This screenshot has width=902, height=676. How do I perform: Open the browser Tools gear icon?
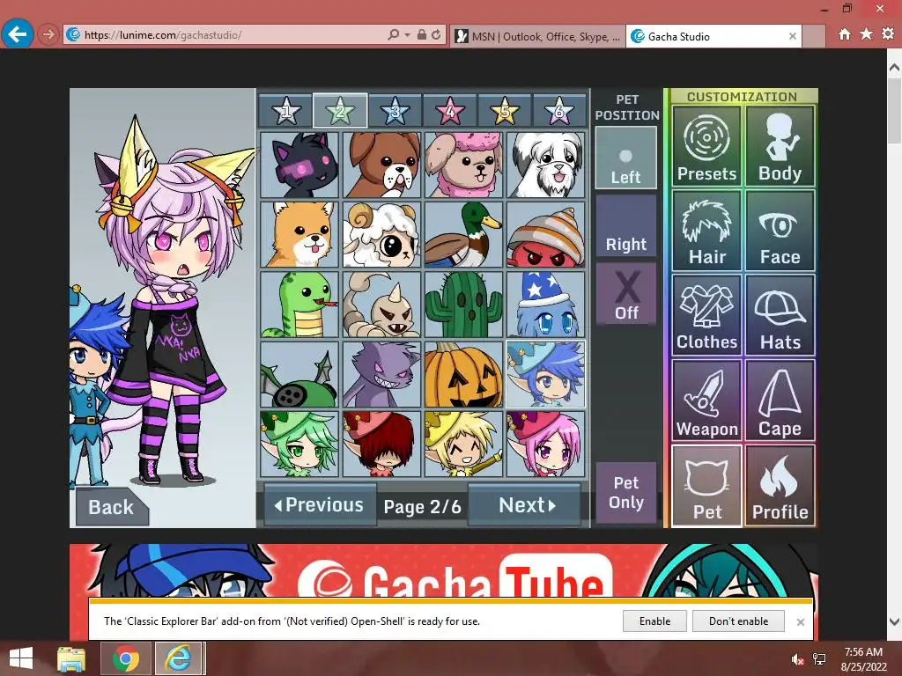click(x=888, y=34)
